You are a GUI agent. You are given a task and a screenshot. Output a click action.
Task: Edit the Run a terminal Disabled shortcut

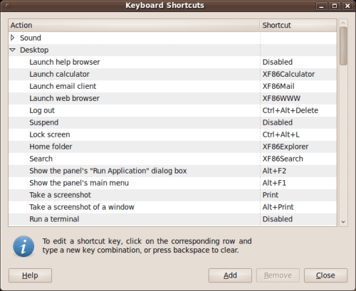click(278, 219)
